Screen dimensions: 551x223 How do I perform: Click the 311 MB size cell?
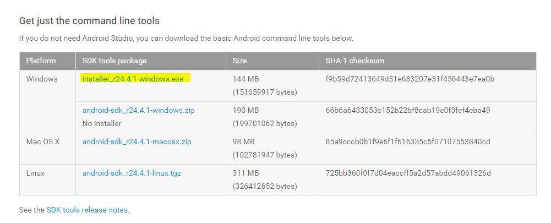(x=246, y=173)
